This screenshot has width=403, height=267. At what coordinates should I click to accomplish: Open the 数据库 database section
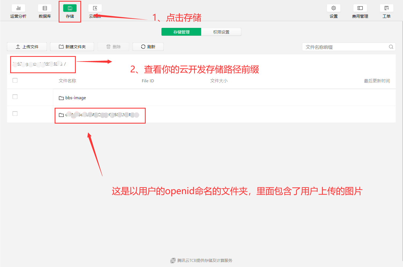[x=45, y=12]
